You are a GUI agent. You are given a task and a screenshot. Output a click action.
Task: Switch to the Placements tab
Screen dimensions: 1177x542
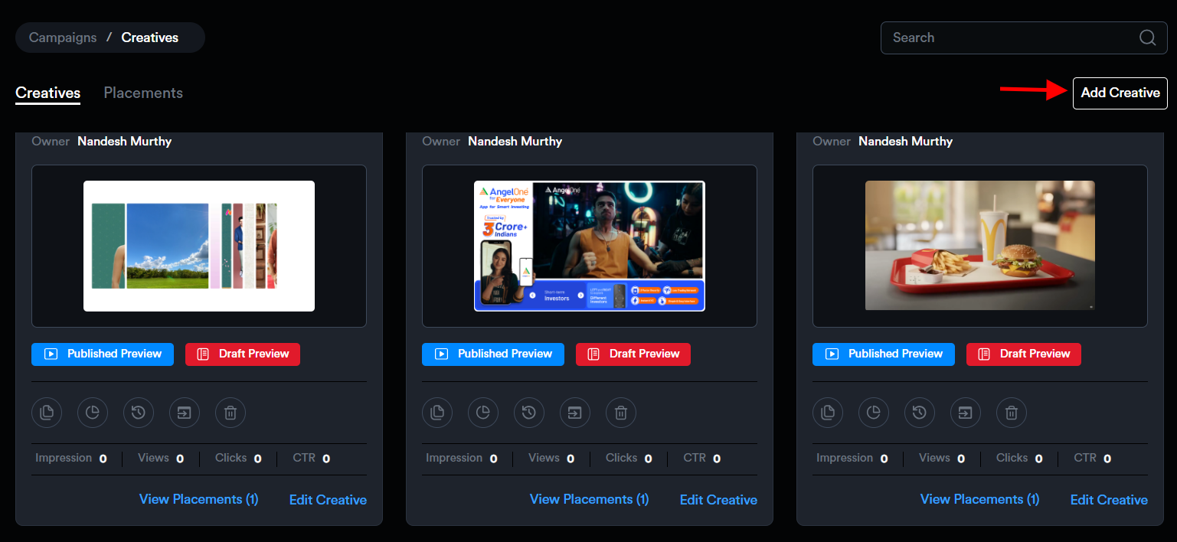[x=143, y=93]
